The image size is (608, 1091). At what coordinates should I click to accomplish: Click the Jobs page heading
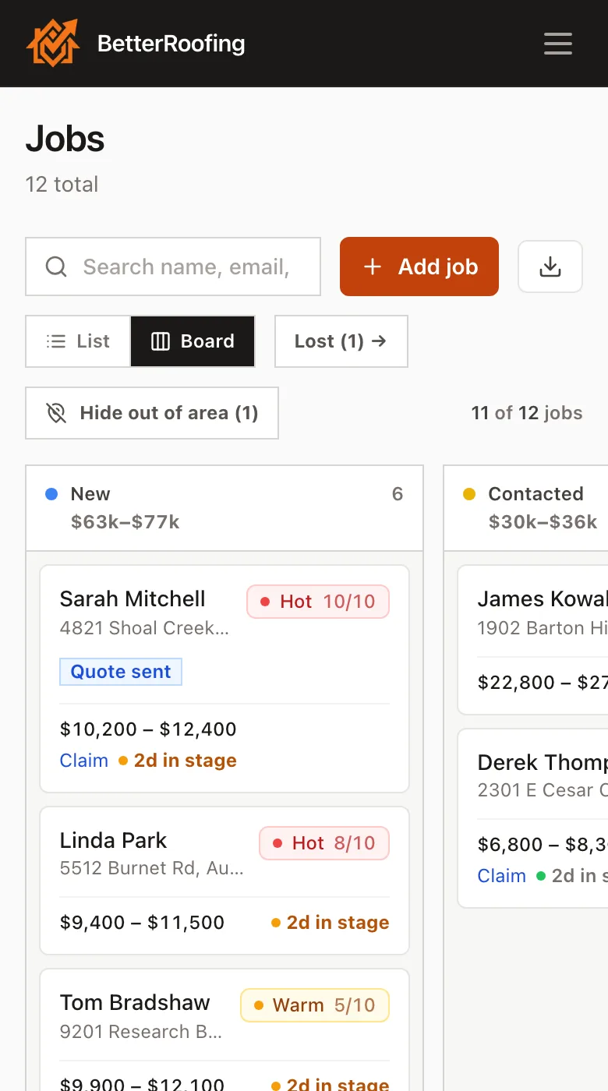(x=65, y=139)
